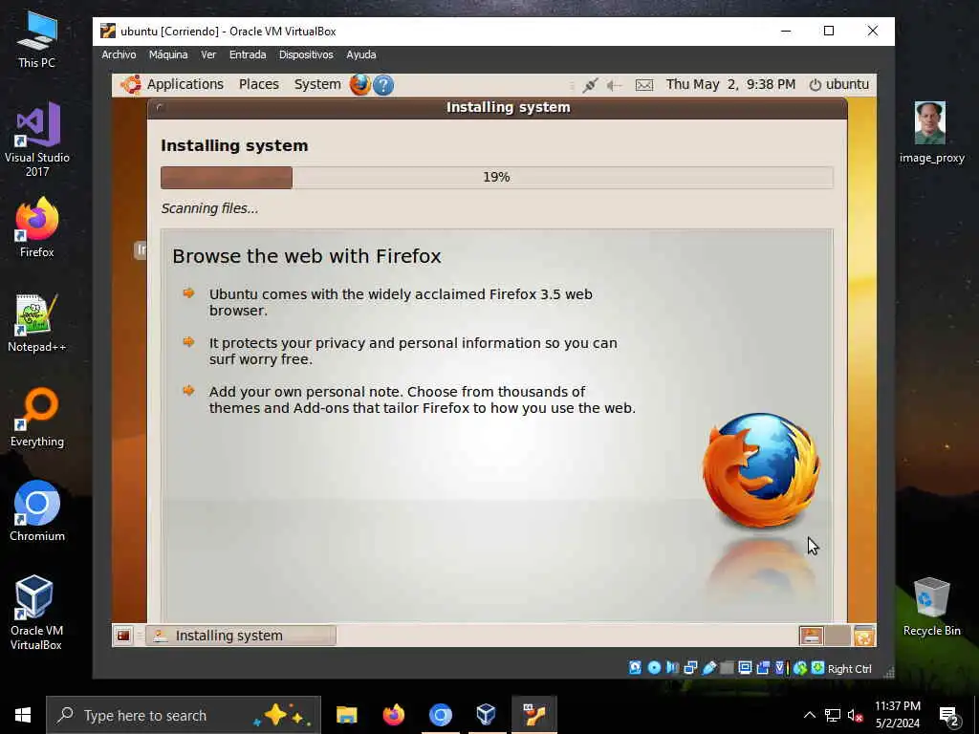
Task: Select the This PC desktop icon
Action: tap(37, 40)
